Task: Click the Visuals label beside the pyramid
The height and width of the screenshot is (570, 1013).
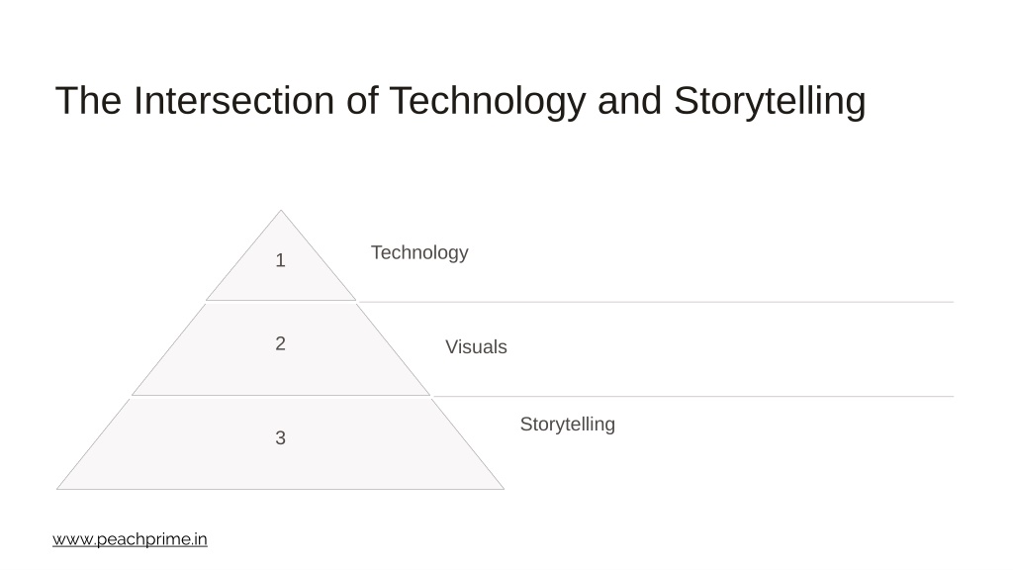Action: 476,347
